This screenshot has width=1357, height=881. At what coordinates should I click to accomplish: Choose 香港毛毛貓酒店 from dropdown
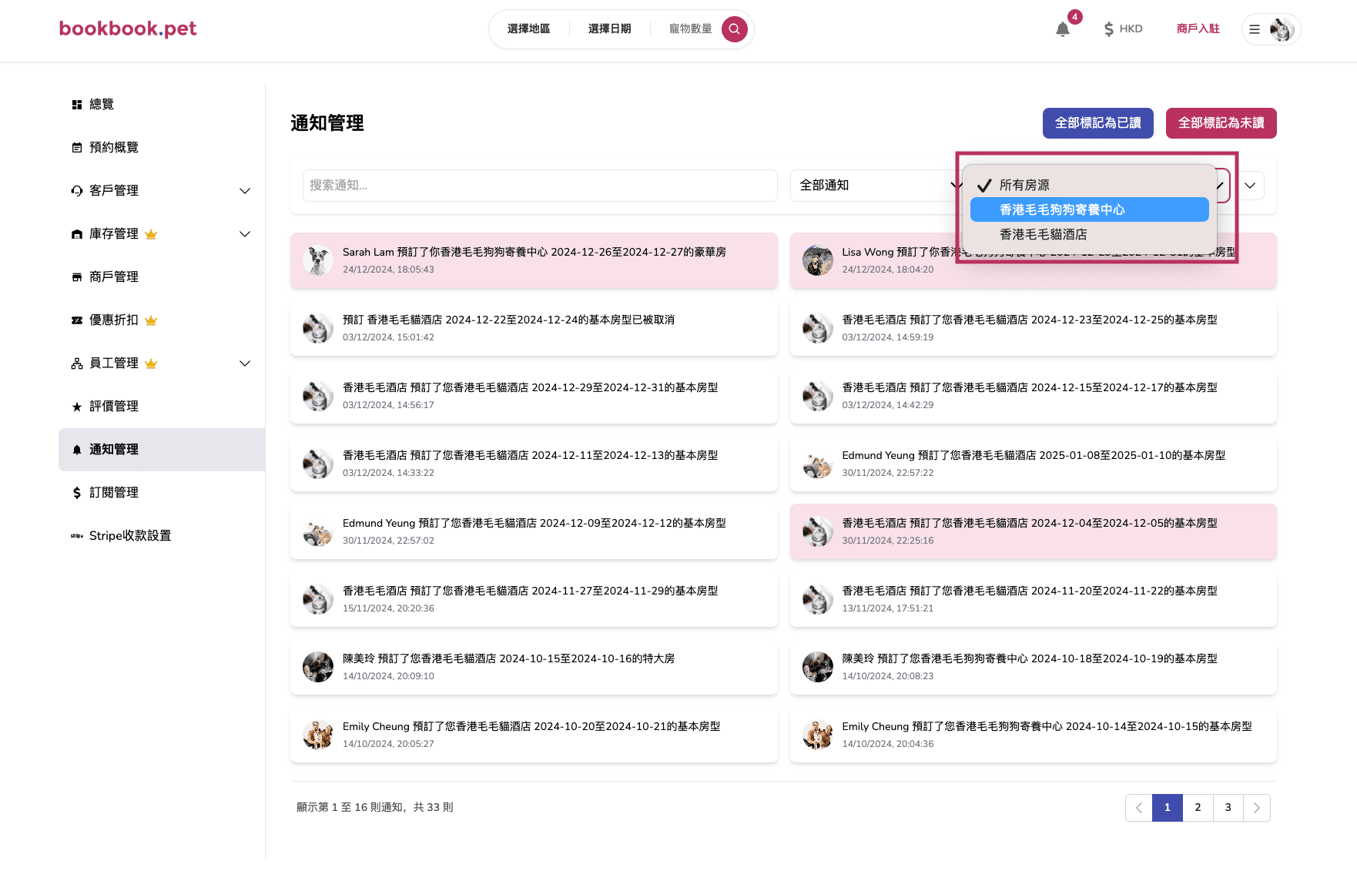[x=1089, y=234]
